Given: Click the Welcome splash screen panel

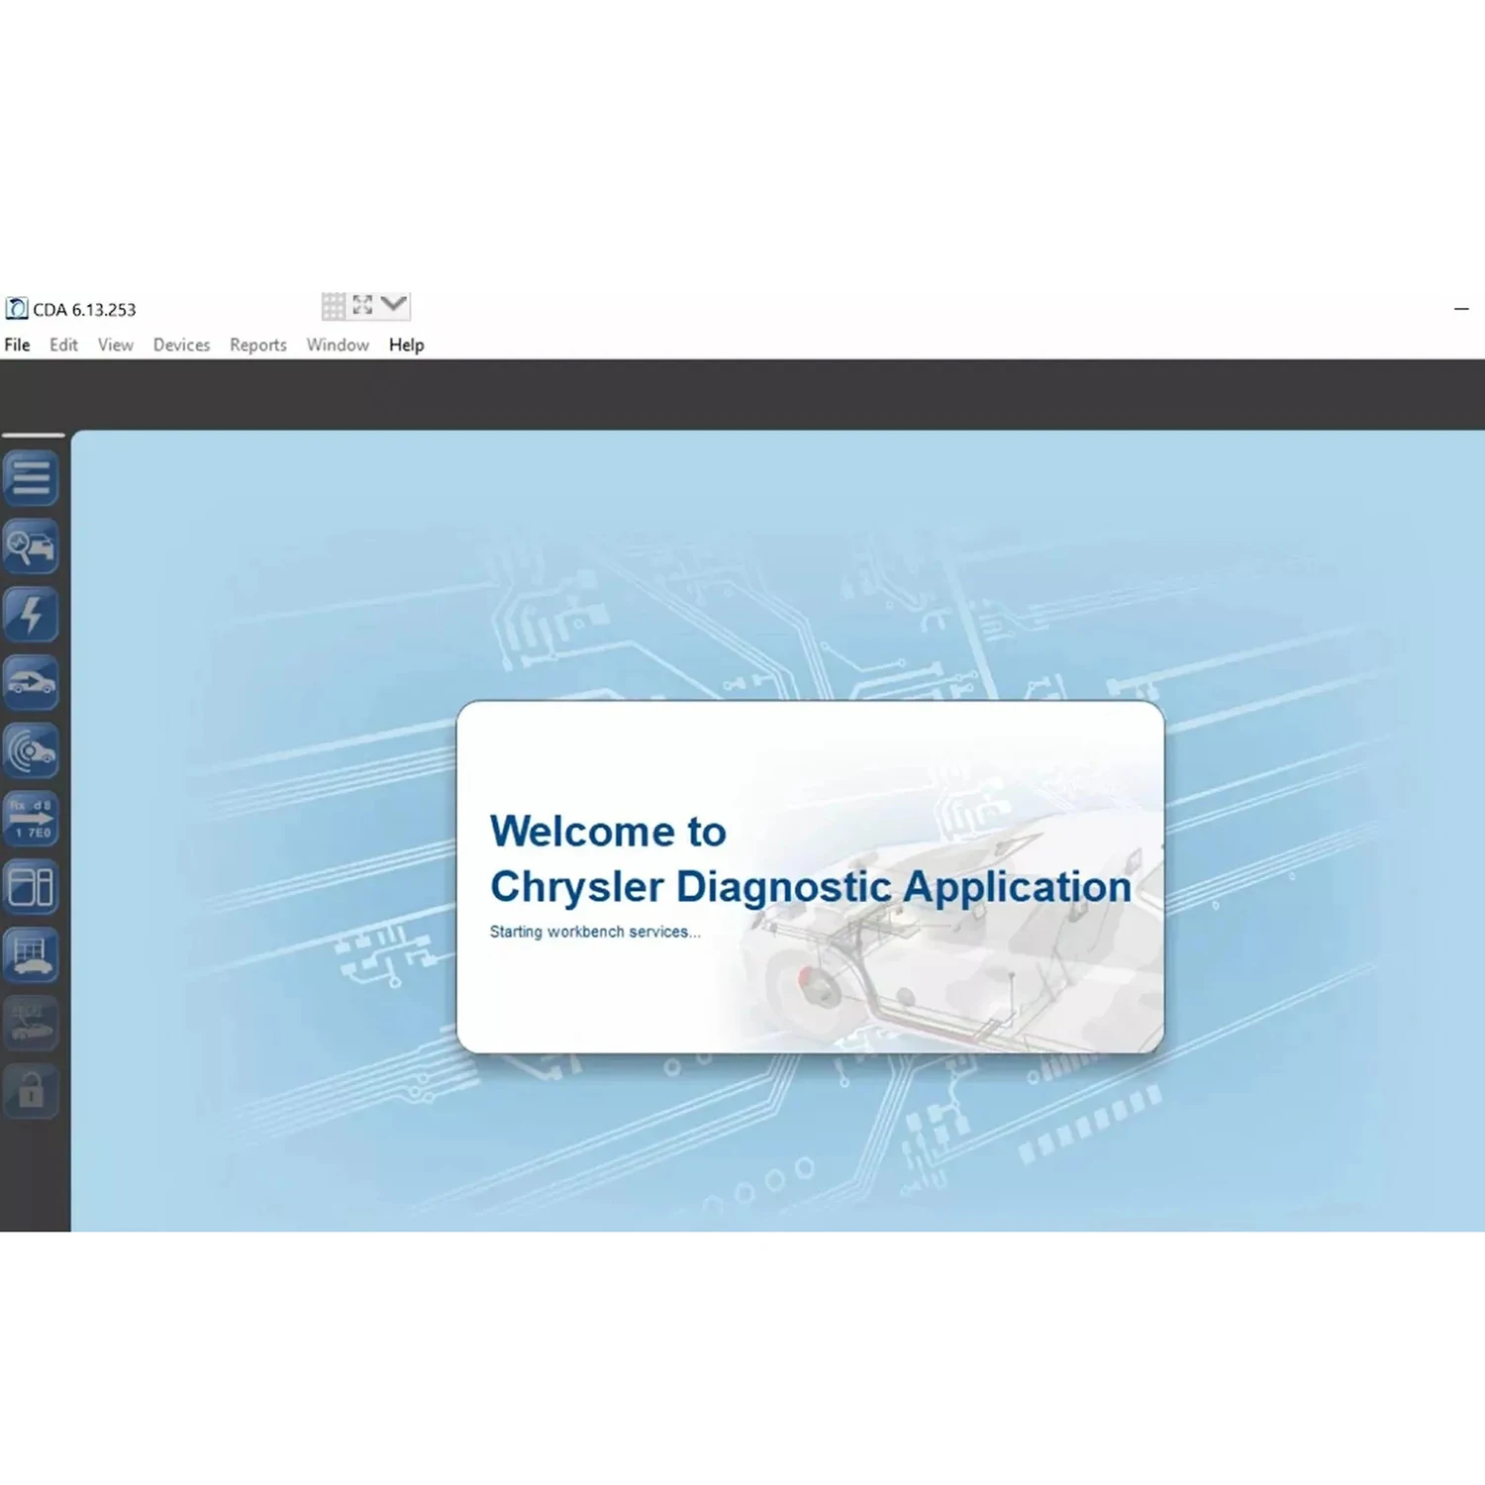Looking at the screenshot, I should point(810,877).
